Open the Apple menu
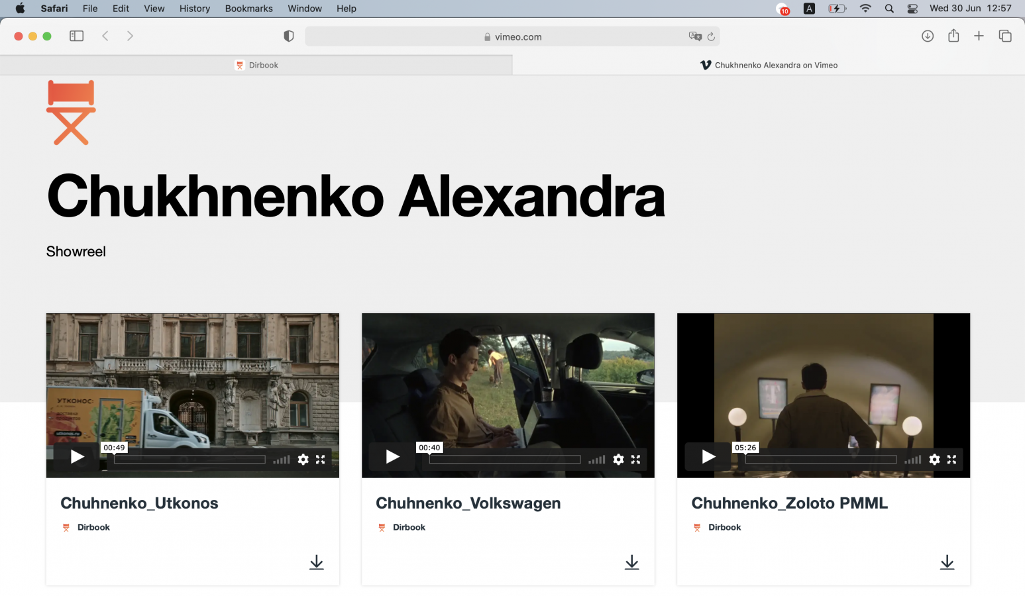 [20, 9]
